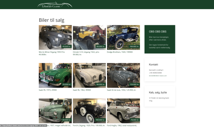214x127 pixels.
Task: Open the grey Ford Anglia photo
Action: 123,111
